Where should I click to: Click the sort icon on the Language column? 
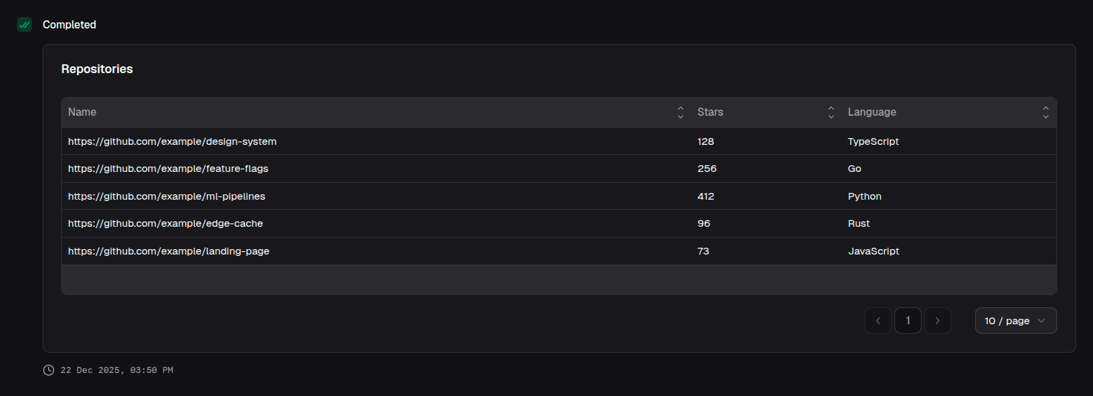pos(1046,112)
